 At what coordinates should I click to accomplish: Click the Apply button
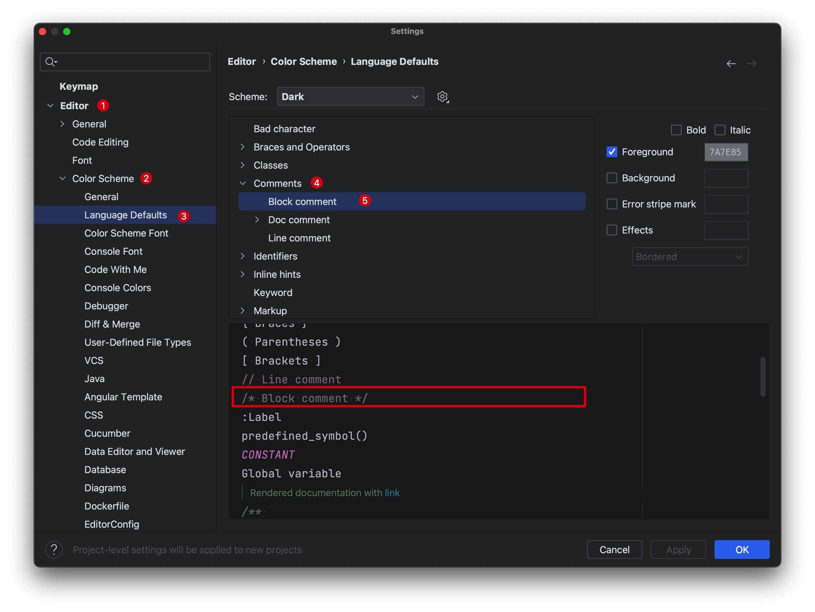(678, 550)
